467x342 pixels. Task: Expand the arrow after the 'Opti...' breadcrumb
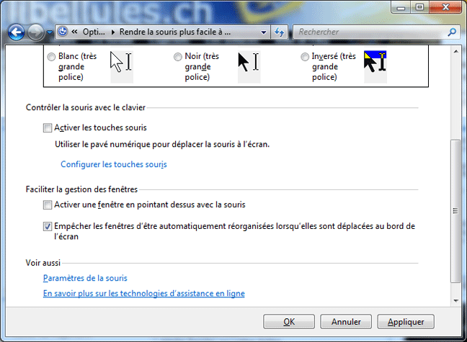coord(113,32)
